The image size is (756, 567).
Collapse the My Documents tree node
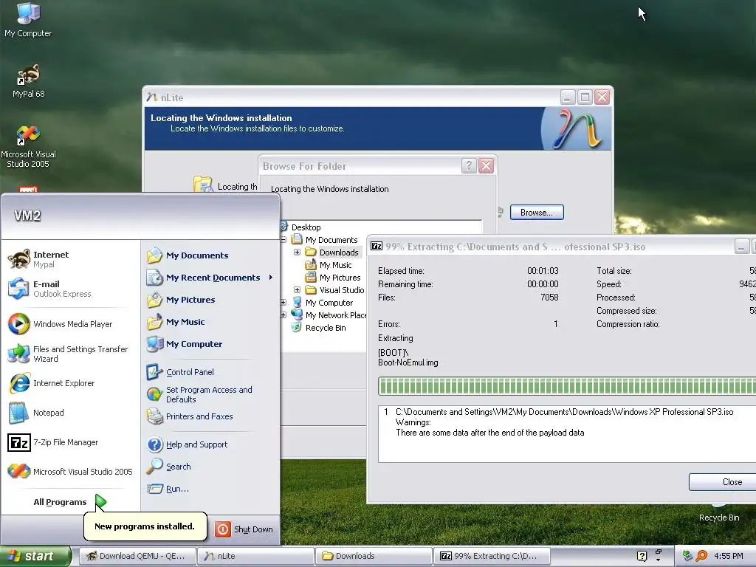pyautogui.click(x=283, y=240)
